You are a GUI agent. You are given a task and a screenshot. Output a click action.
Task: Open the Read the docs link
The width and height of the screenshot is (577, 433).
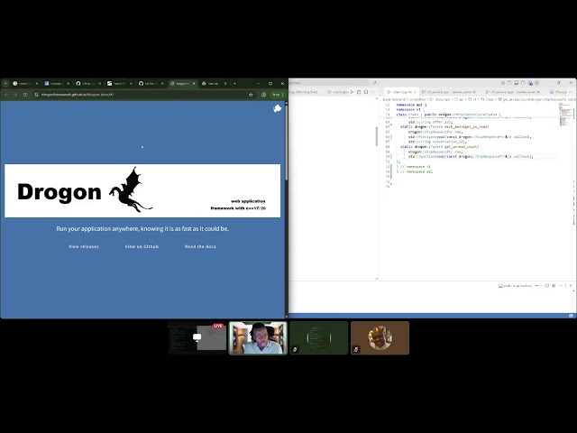(x=200, y=246)
